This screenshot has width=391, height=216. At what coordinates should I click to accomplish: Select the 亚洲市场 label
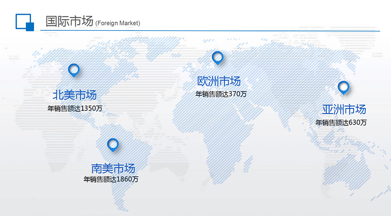[x=344, y=109]
